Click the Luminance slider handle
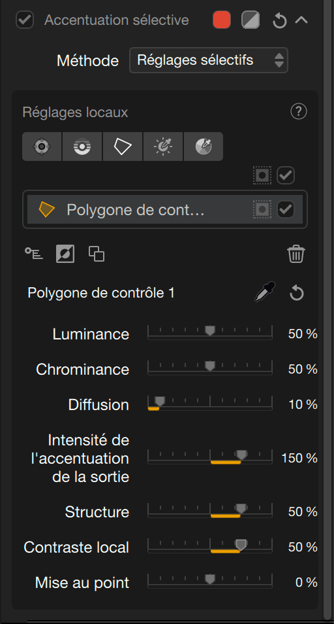The width and height of the screenshot is (334, 624). click(210, 331)
